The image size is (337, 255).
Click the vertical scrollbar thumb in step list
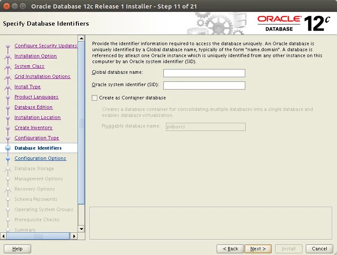click(81, 123)
